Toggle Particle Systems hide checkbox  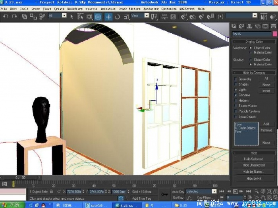pos(236,111)
